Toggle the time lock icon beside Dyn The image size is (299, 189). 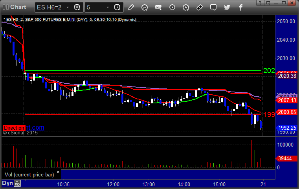pyautogui.click(x=17, y=183)
